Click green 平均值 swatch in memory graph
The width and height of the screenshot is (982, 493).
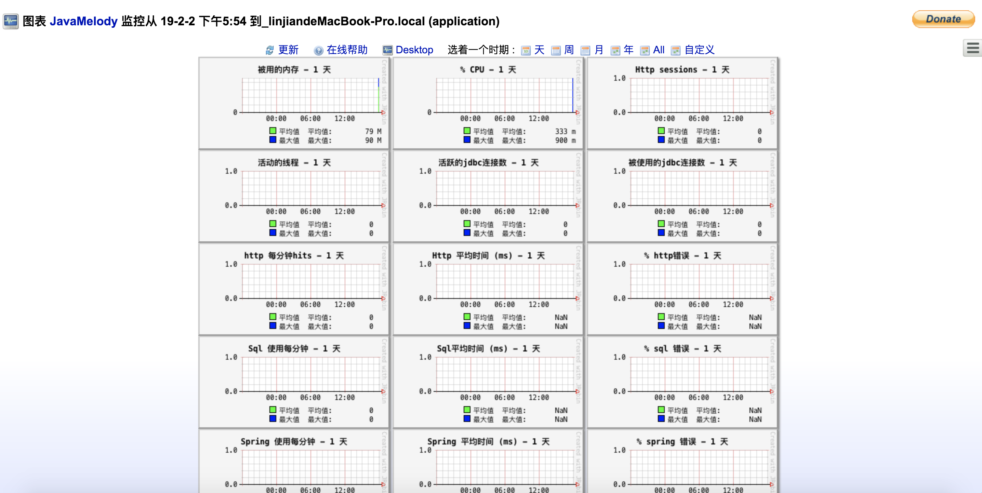point(273,131)
